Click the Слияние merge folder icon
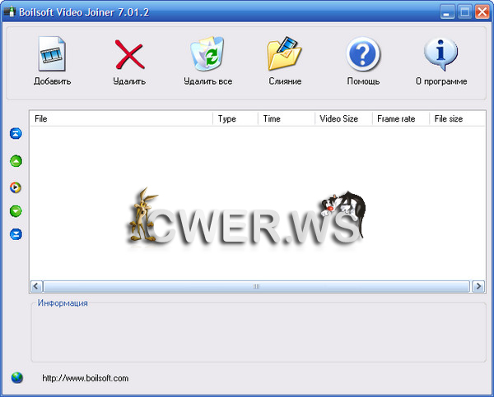Viewport: 494px width, 397px height. [x=284, y=53]
